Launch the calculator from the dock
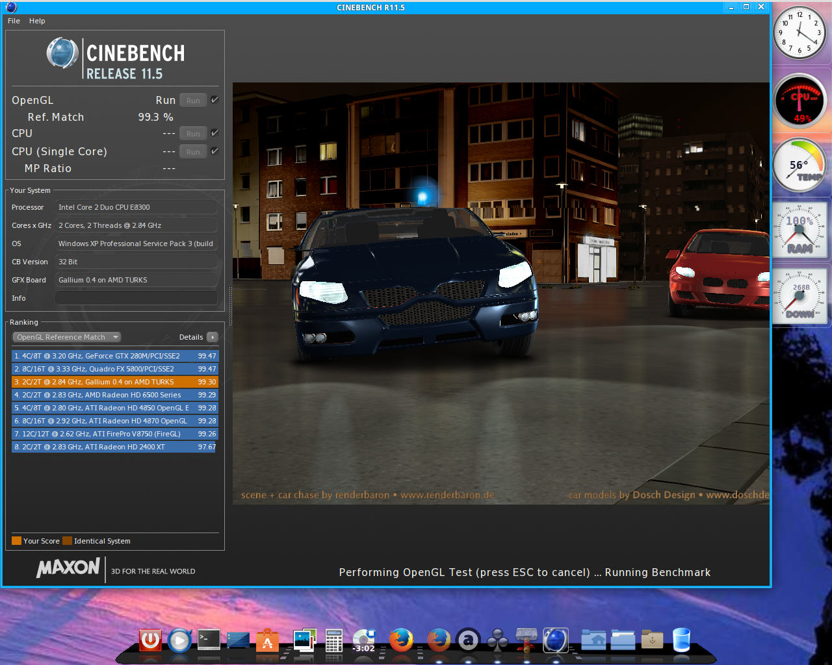This screenshot has height=665, width=832. click(x=334, y=640)
